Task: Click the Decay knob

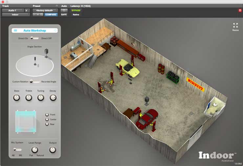Action: pos(53,98)
